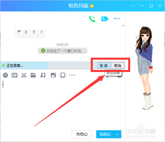Minimize the chat window
Image resolution: width=165 pixels, height=142 pixels.
click(142, 6)
